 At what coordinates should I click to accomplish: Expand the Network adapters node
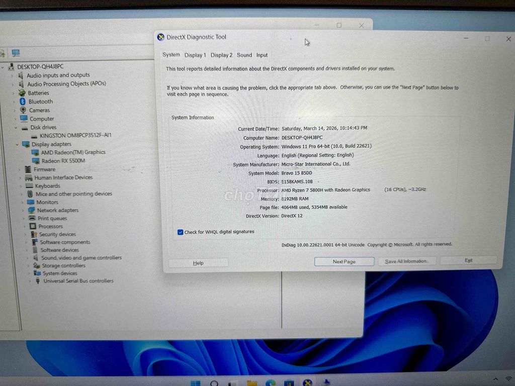click(23, 211)
